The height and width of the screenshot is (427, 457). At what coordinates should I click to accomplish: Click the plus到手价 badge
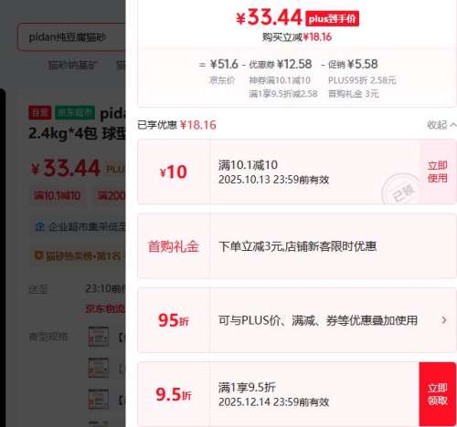332,19
